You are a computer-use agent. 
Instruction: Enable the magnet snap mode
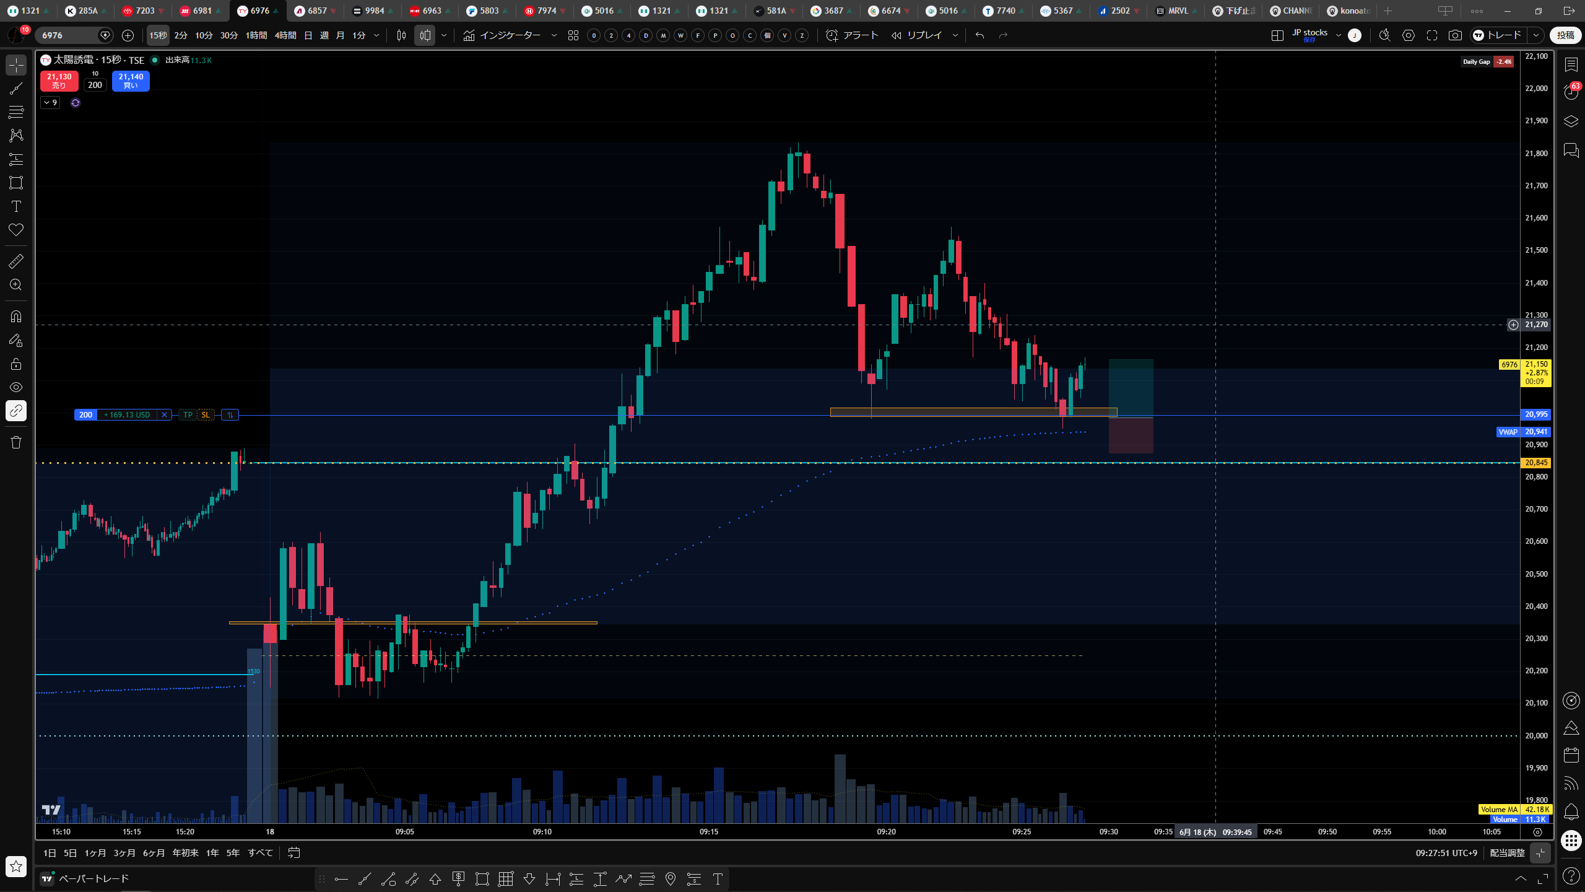16,317
